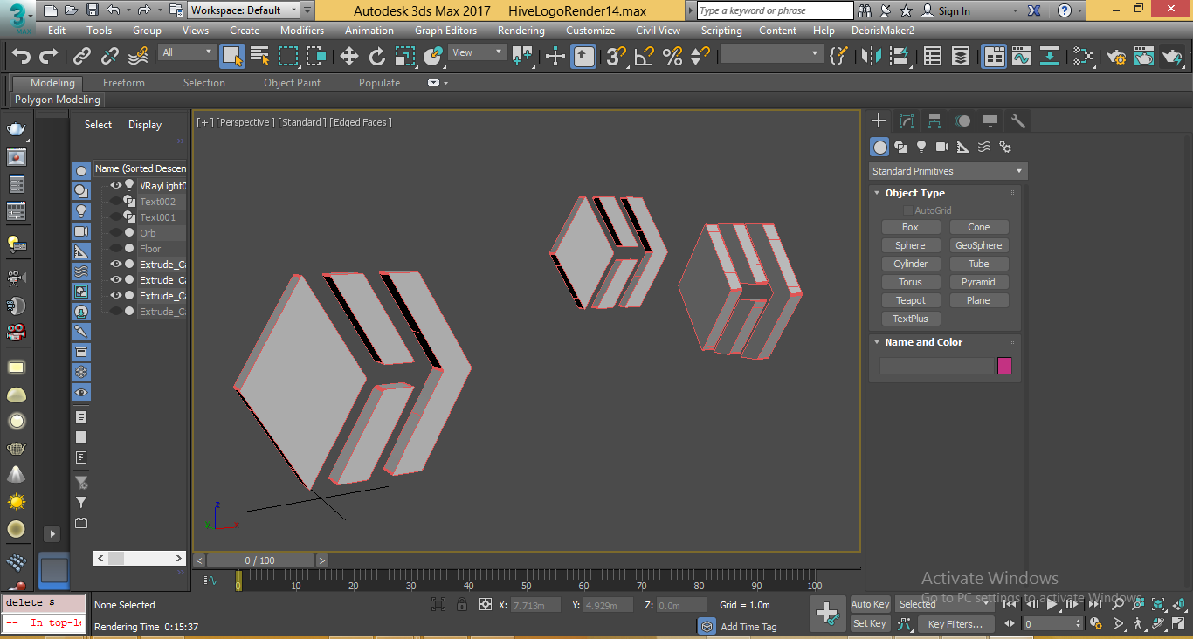Click the GeoSphere button
The width and height of the screenshot is (1193, 639).
coord(979,245)
